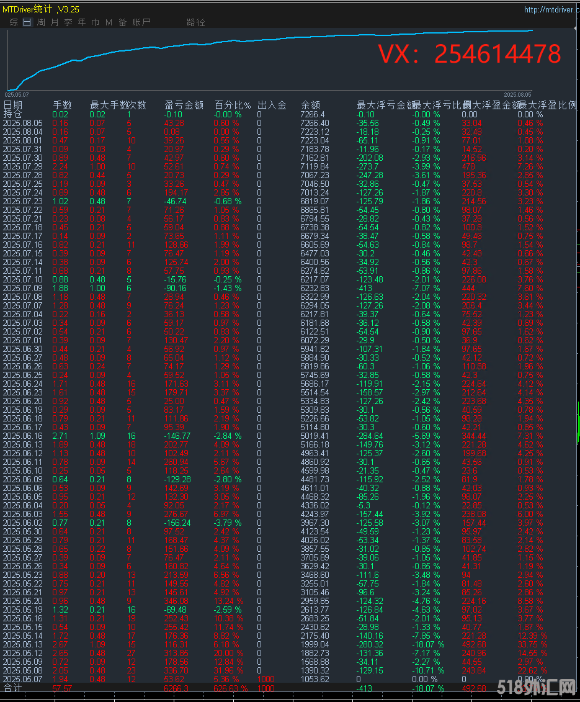Select the 年 (yearly) statistics icon
Screen dimensions: 580x702
81,22
